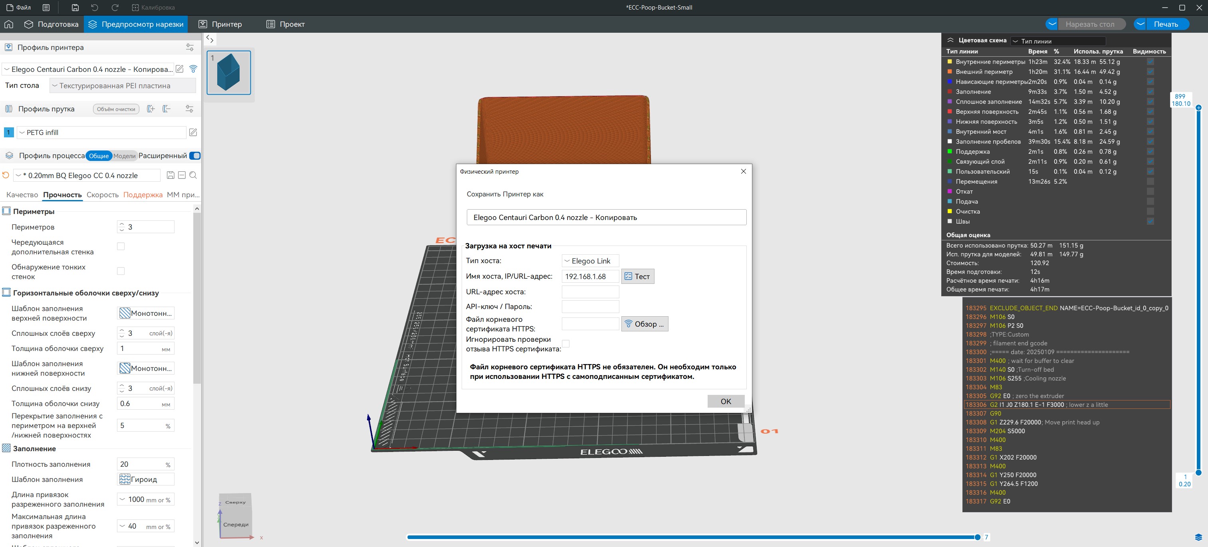The width and height of the screenshot is (1208, 547).
Task: Click OK in the printer dialog
Action: coord(726,401)
